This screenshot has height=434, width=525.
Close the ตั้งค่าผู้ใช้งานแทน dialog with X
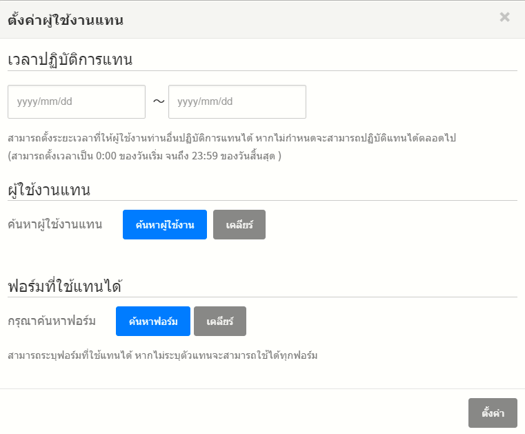tap(505, 17)
